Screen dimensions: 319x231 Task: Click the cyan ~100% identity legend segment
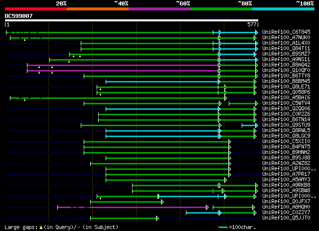tap(284, 9)
